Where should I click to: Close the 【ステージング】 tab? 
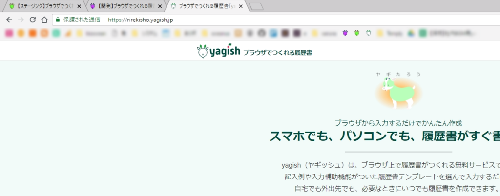pyautogui.click(x=79, y=6)
